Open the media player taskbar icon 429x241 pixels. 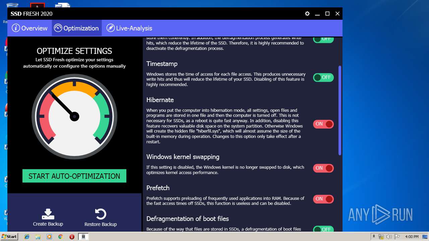49,237
